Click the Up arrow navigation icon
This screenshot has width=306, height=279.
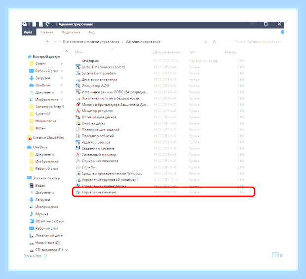click(47, 42)
